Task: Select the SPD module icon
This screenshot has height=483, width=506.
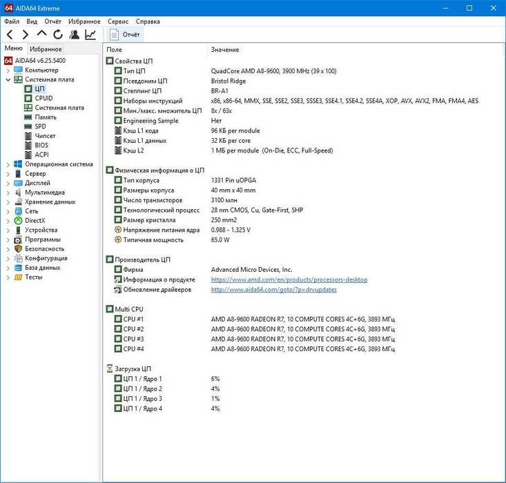Action: (28, 126)
